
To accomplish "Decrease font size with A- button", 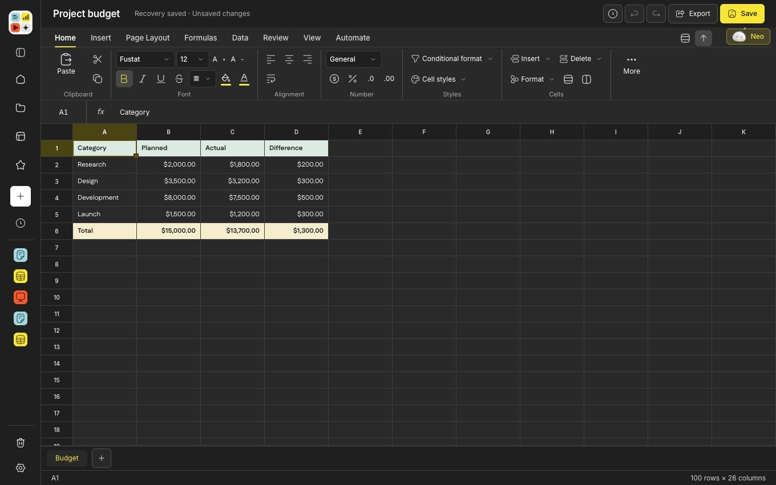I will 237,59.
